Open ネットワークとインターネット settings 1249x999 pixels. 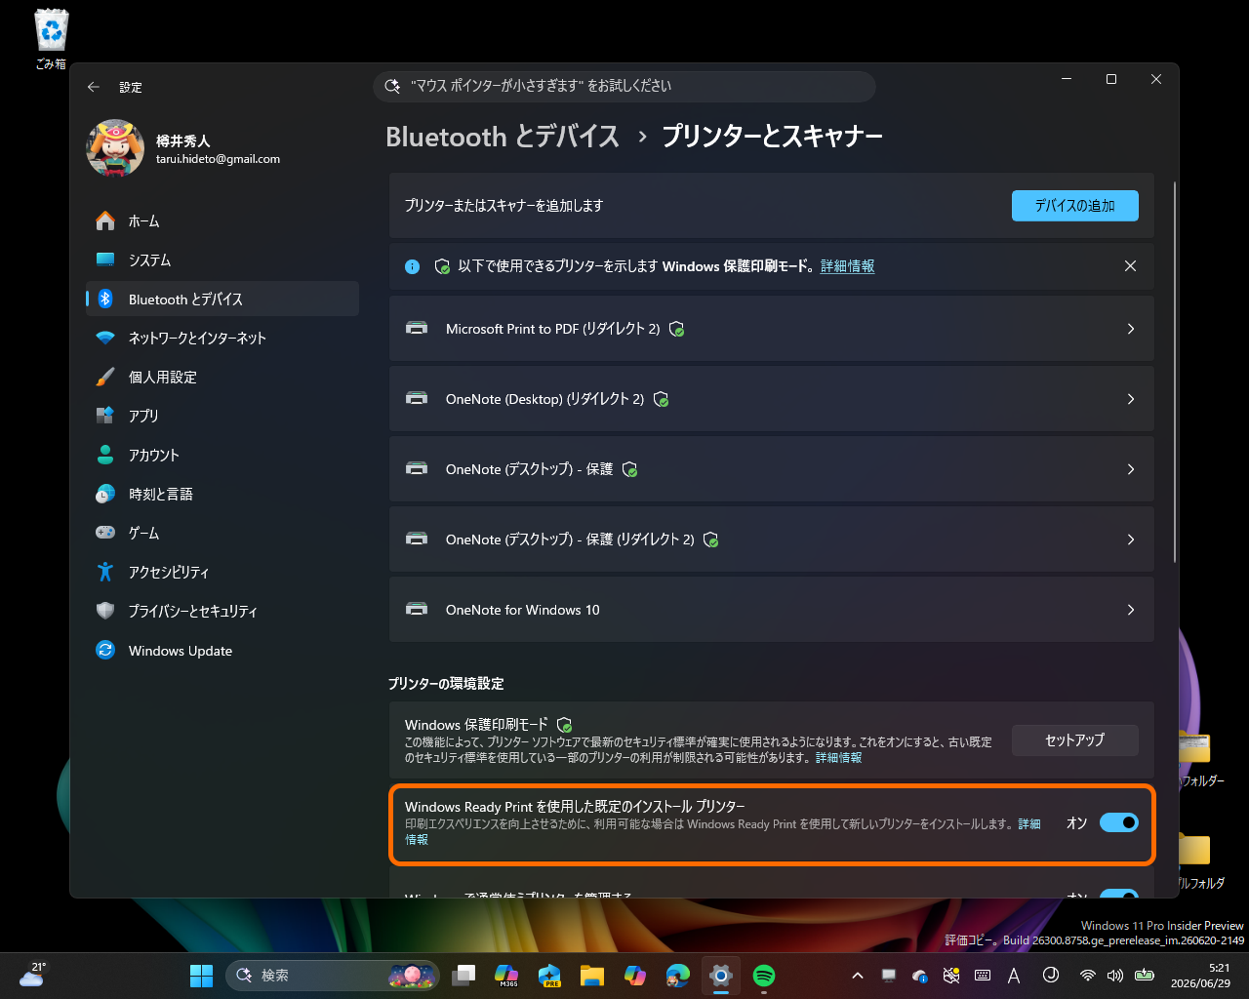pos(222,339)
